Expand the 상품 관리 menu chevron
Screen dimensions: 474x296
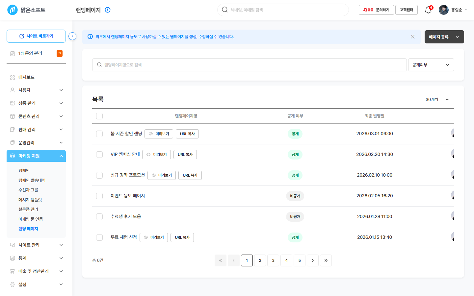coord(61,103)
